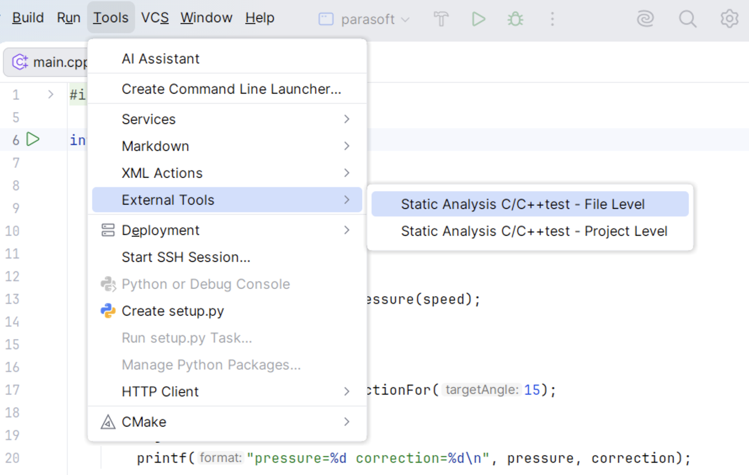Expand the Deployment submenu arrow
This screenshot has width=749, height=475.
pyautogui.click(x=347, y=230)
